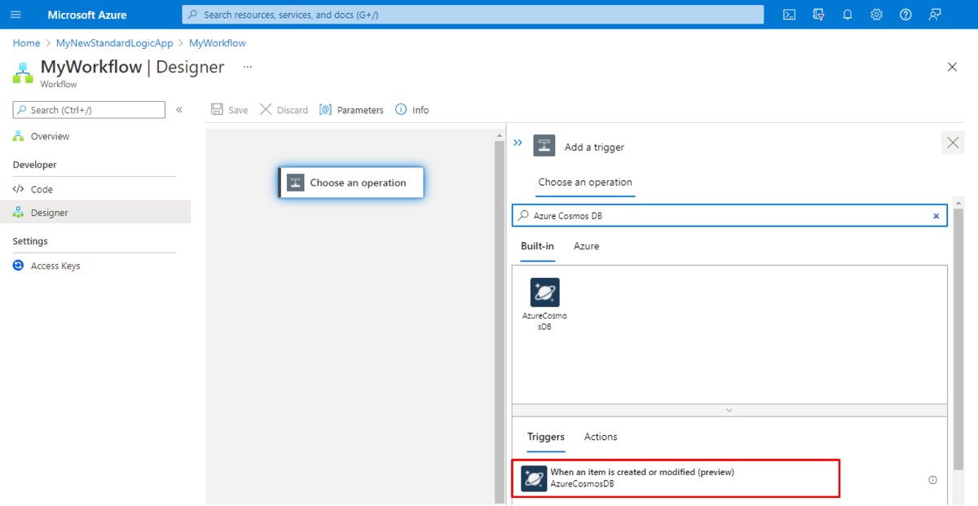Click the operation search field with Azure Cosmos DB
This screenshot has width=978, height=506.
(729, 216)
